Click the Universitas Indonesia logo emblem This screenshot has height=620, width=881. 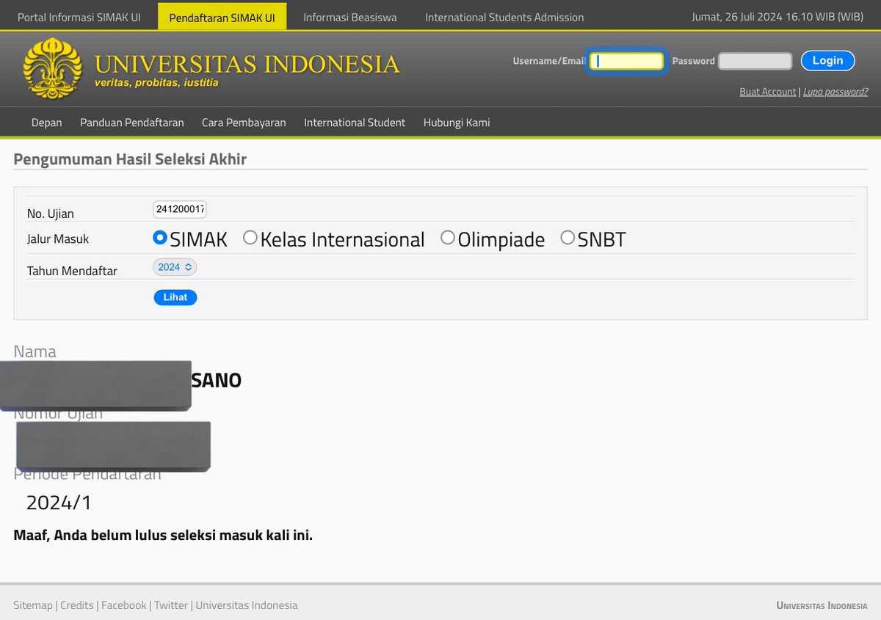[x=52, y=68]
